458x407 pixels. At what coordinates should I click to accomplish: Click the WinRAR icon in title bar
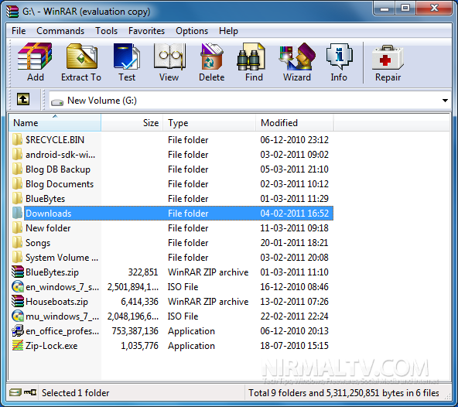[12, 12]
